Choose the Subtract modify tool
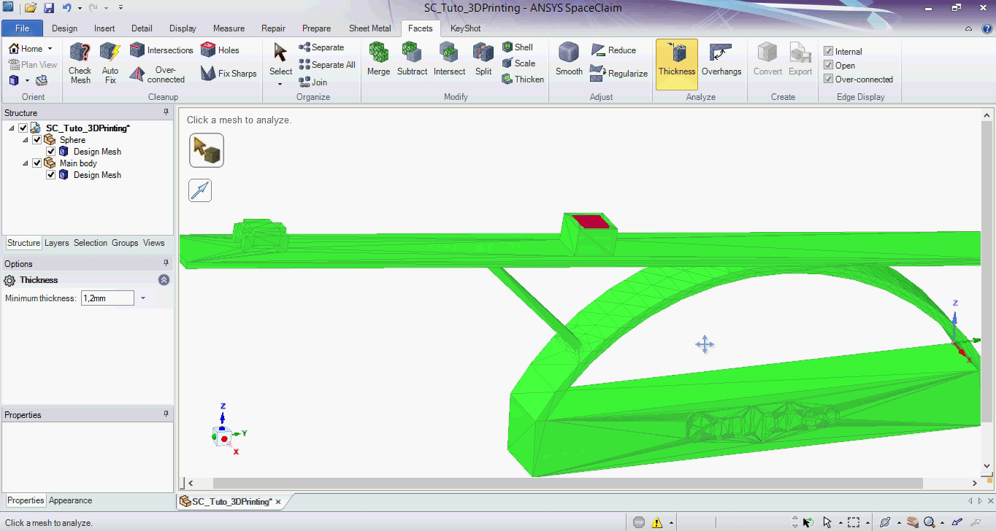This screenshot has width=996, height=531. tap(412, 54)
